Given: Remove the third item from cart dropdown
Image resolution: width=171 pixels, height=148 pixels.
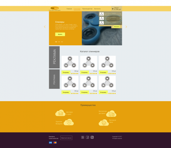Looking at the screenshot, I should pos(120,23).
